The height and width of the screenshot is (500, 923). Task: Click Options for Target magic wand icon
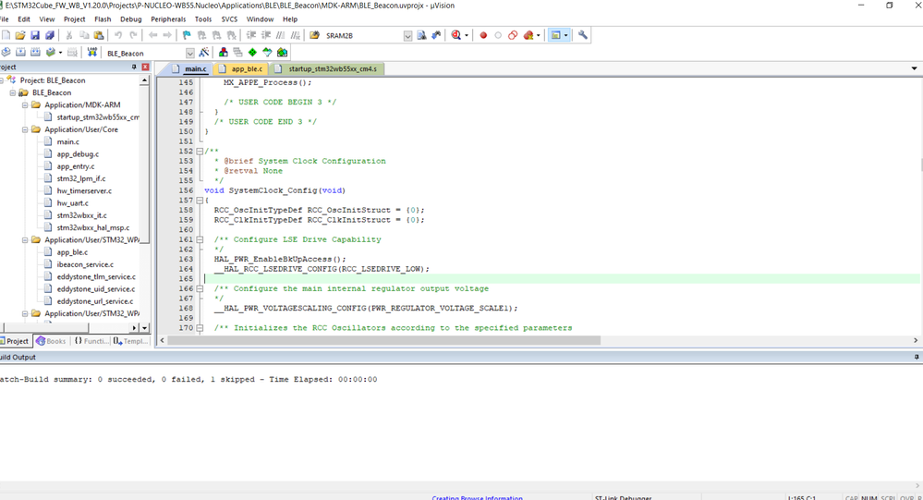click(204, 53)
